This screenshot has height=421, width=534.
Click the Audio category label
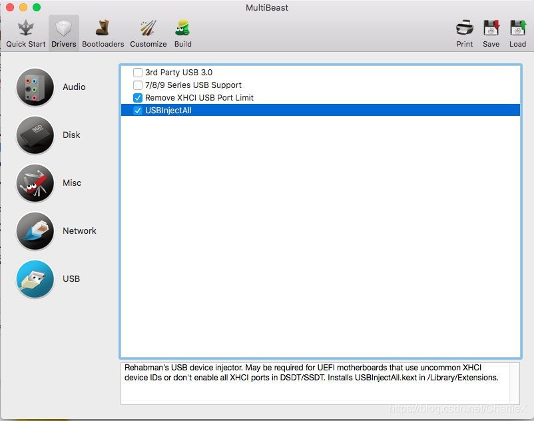74,87
